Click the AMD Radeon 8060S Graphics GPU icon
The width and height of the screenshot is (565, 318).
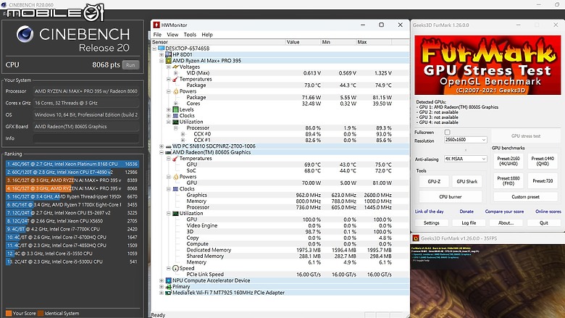point(168,152)
